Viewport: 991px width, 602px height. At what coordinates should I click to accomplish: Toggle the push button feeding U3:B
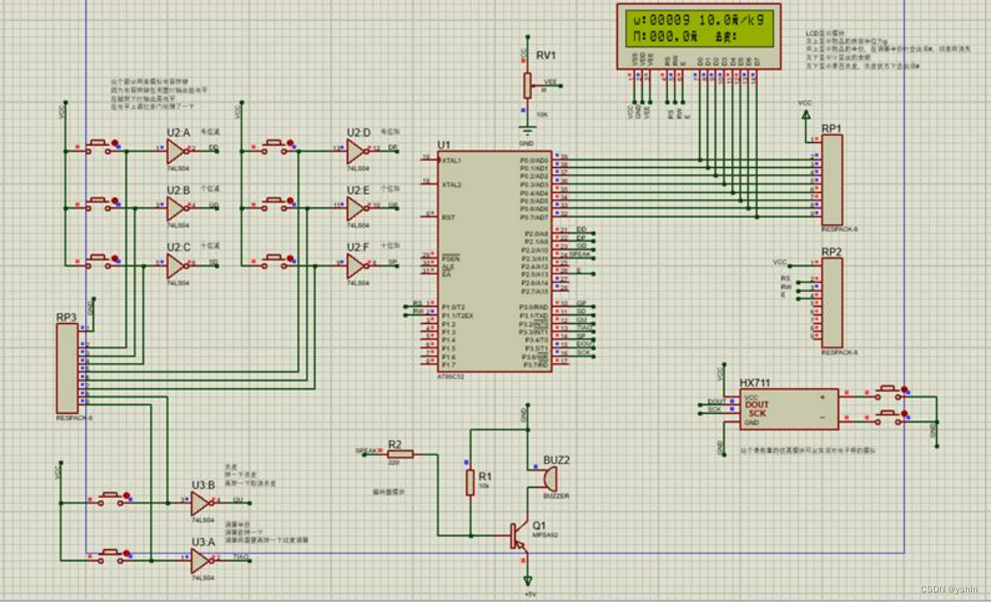coord(113,498)
